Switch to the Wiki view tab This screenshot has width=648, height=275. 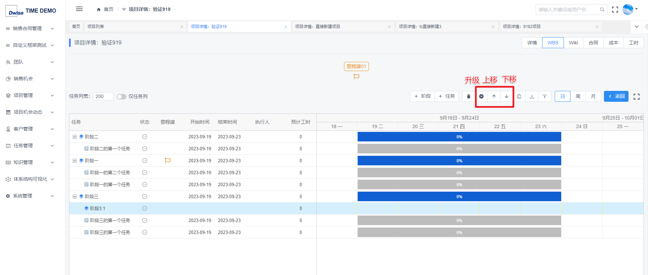tap(574, 43)
